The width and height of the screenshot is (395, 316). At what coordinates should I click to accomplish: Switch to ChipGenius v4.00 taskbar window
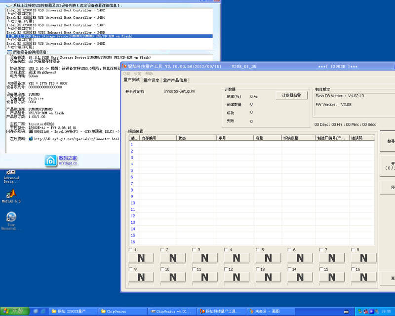click(x=173, y=312)
